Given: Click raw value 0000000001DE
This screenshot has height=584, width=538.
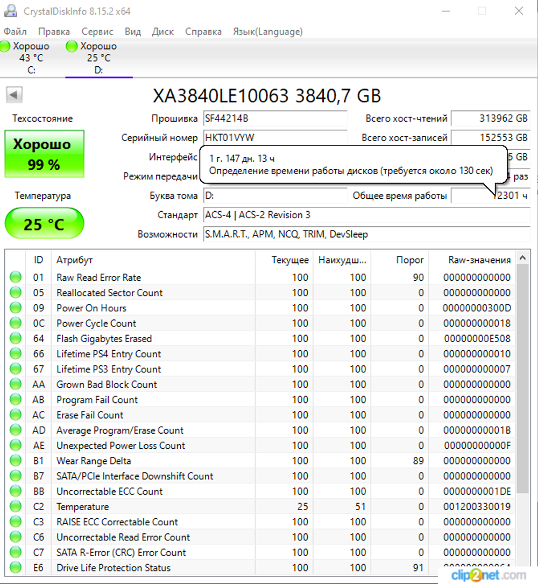Looking at the screenshot, I should (477, 491).
